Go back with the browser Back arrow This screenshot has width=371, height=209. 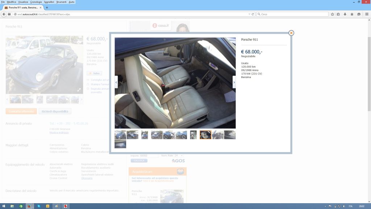point(4,14)
